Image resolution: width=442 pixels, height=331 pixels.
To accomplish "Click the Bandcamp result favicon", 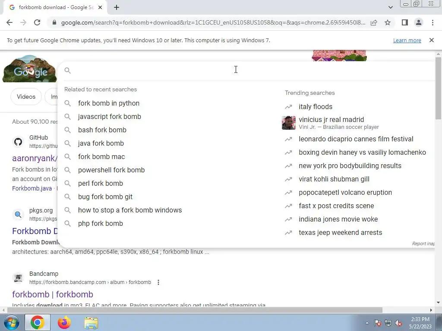I will 18,278.
